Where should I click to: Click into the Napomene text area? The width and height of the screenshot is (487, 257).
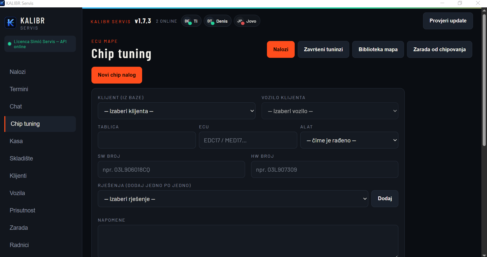point(248,241)
